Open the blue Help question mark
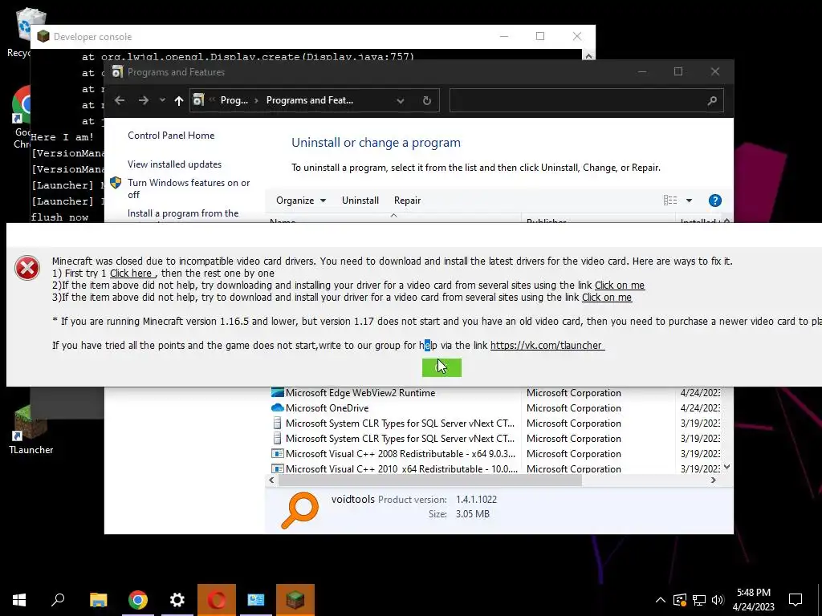 pos(715,201)
